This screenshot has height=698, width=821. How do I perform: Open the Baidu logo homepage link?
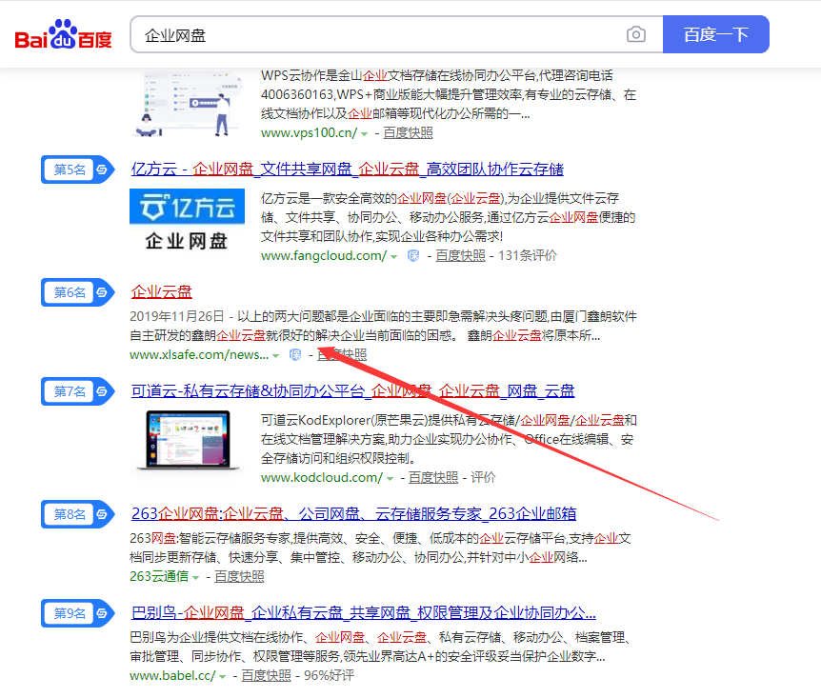pyautogui.click(x=64, y=35)
